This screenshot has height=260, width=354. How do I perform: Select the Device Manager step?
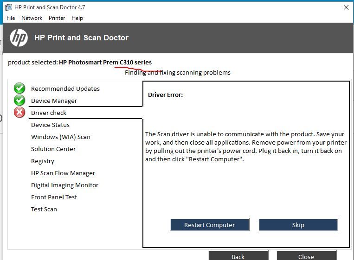tap(54, 101)
